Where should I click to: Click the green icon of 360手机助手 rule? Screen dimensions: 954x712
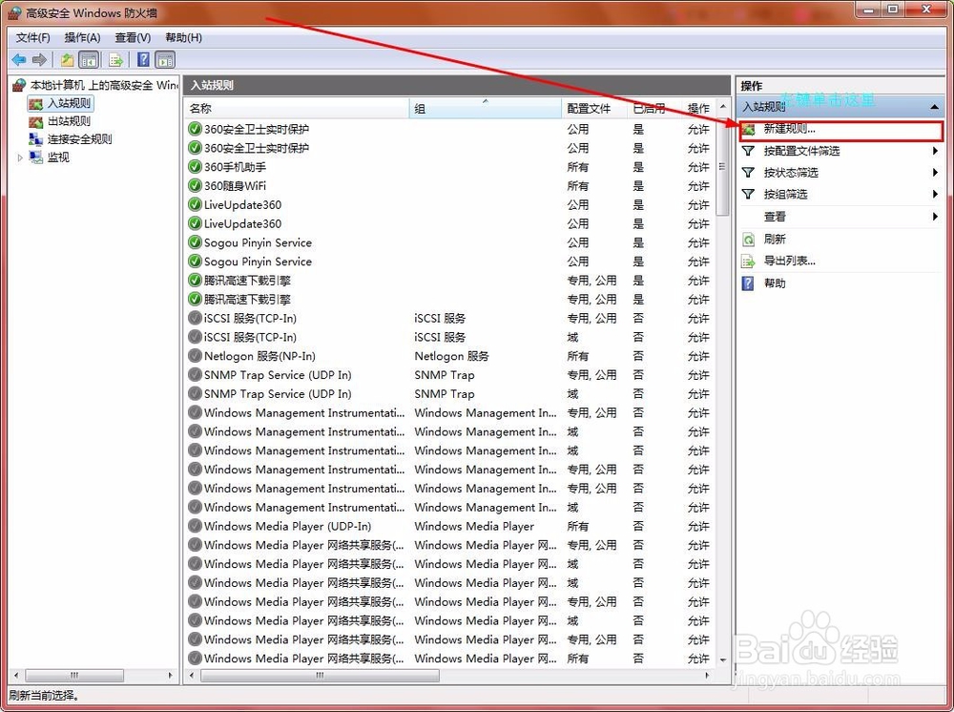(x=195, y=167)
